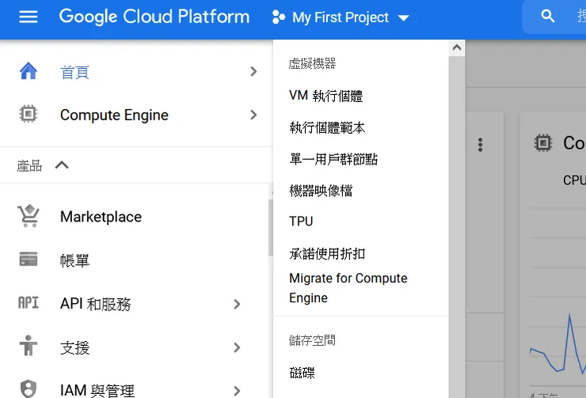Open the hamburger navigation menu
This screenshot has width=586, height=398.
(29, 17)
